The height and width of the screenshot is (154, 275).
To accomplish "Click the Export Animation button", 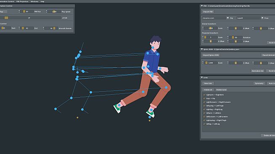I will click(x=268, y=55).
